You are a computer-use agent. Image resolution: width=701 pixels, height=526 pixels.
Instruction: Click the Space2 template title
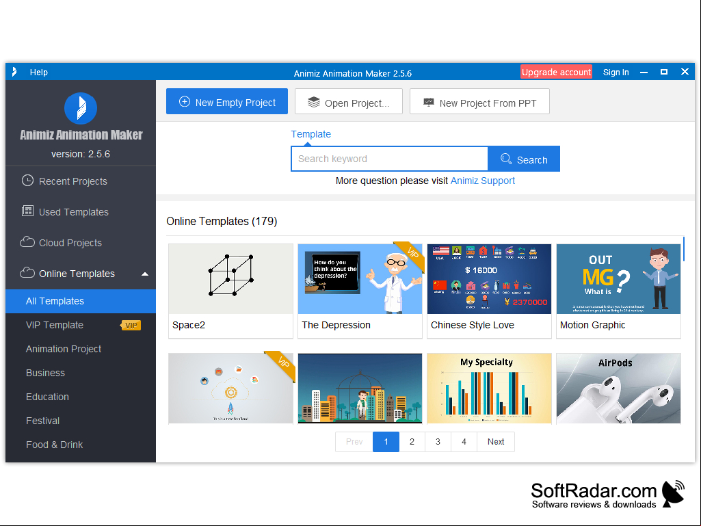point(189,325)
